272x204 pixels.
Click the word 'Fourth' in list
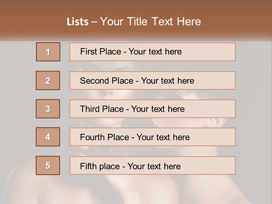point(92,137)
